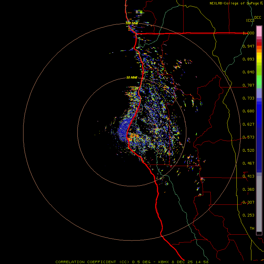
Task: Click the 0.573 legend value
Action: 248,137
